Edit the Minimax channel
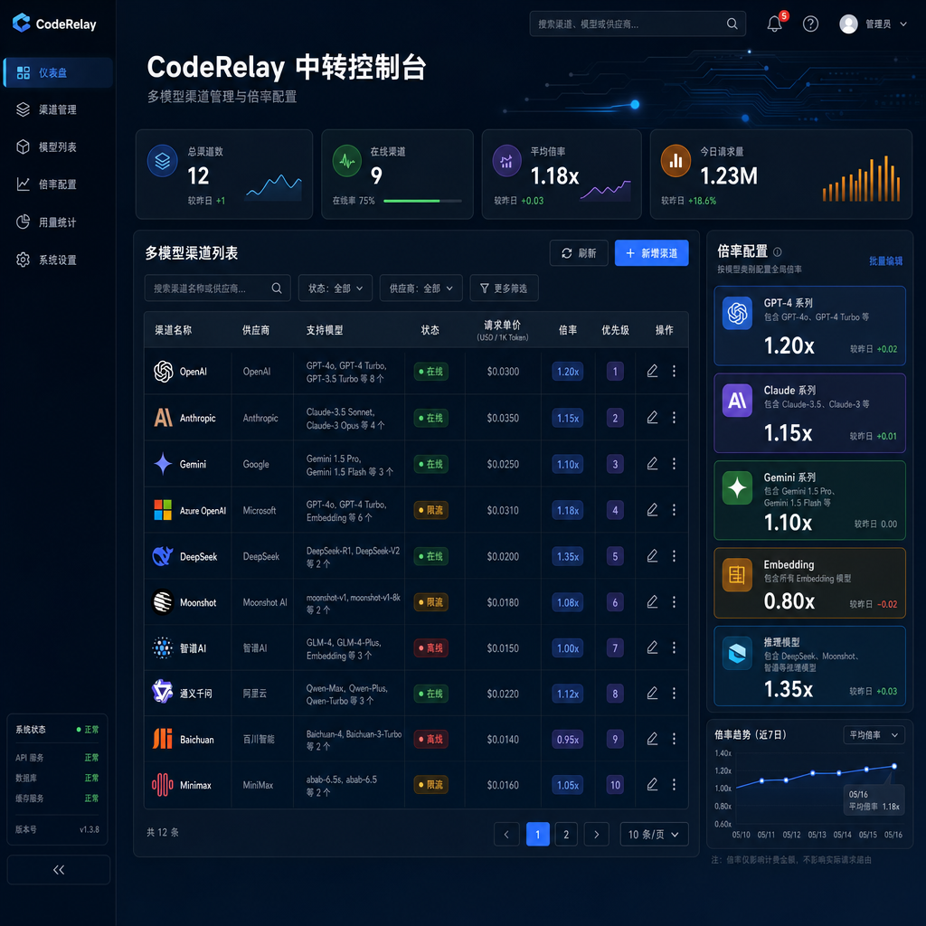The image size is (926, 926). (652, 784)
